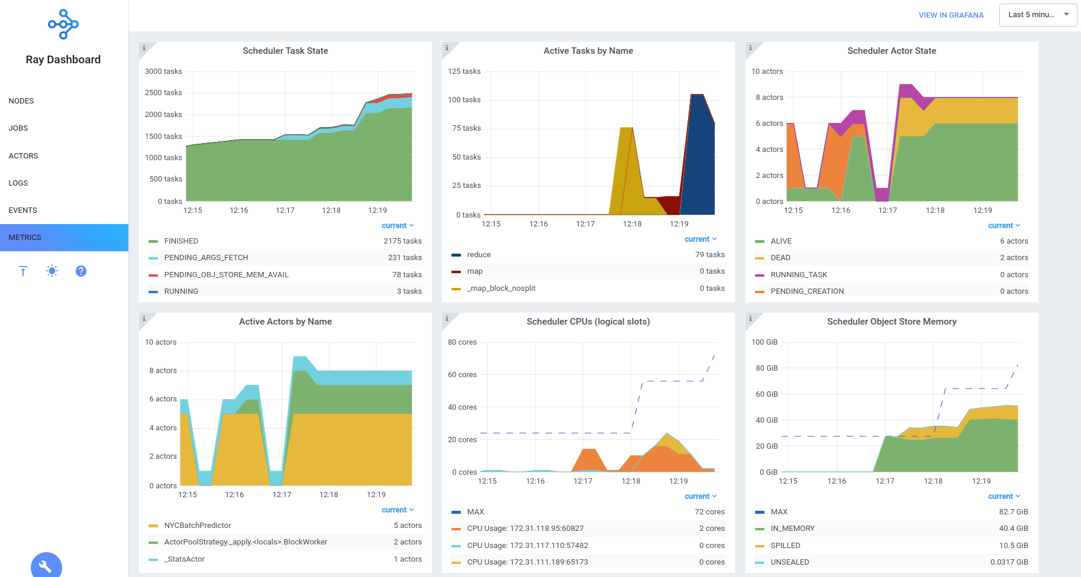1081x577 pixels.
Task: Toggle the DEAD series in actor state legend
Action: (x=780, y=258)
